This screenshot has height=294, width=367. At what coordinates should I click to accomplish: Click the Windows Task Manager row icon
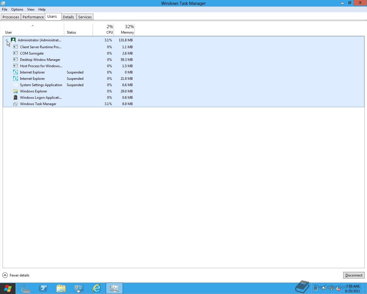[15, 104]
